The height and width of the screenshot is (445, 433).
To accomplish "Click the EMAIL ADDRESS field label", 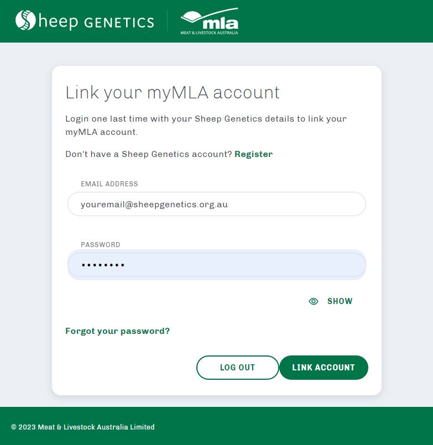I will coord(109,184).
